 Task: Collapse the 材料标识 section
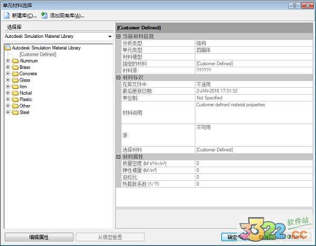click(x=118, y=77)
